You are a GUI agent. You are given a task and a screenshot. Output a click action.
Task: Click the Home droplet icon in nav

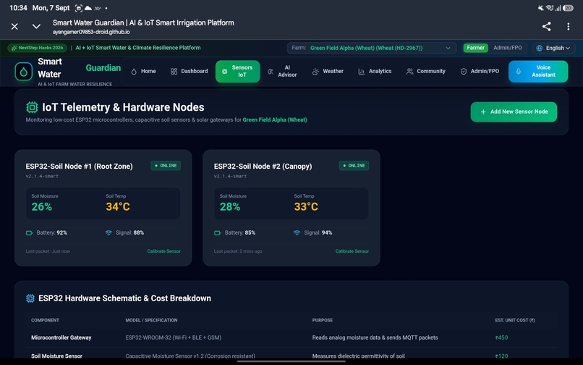134,72
